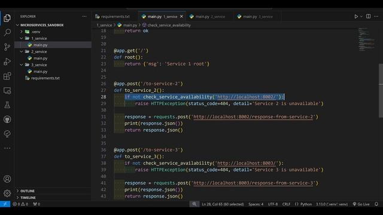Collapse the 1_service folder
Viewport: 383px width, 215px height.
click(x=22, y=38)
